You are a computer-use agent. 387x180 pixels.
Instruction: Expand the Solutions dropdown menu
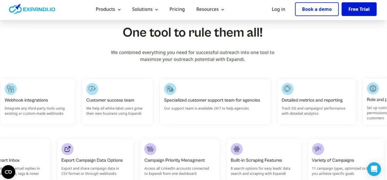[145, 9]
